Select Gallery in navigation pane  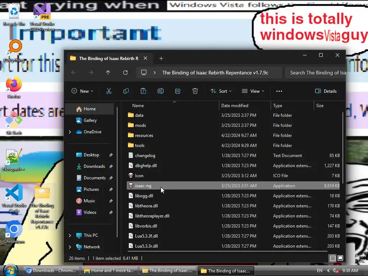tap(90, 120)
